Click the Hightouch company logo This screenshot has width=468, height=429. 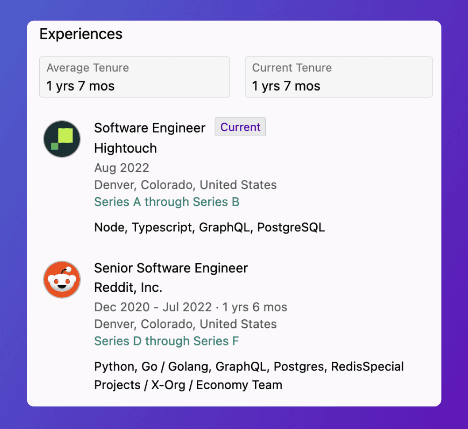pos(62,139)
